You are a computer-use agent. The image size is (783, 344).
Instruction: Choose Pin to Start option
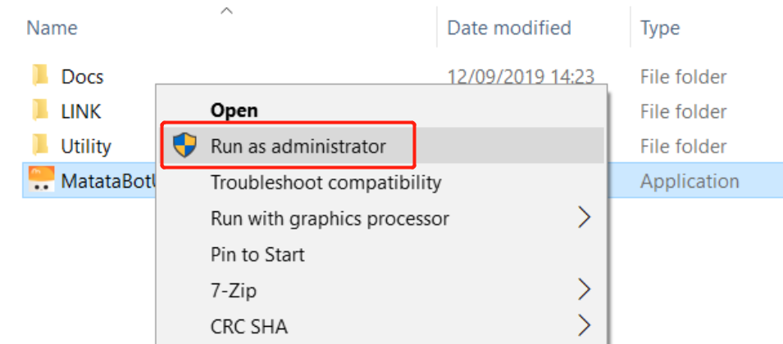(257, 255)
